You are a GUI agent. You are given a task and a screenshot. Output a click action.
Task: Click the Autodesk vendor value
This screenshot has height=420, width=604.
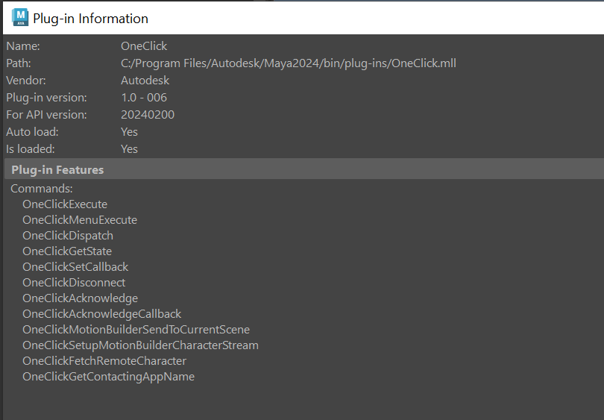coord(145,81)
